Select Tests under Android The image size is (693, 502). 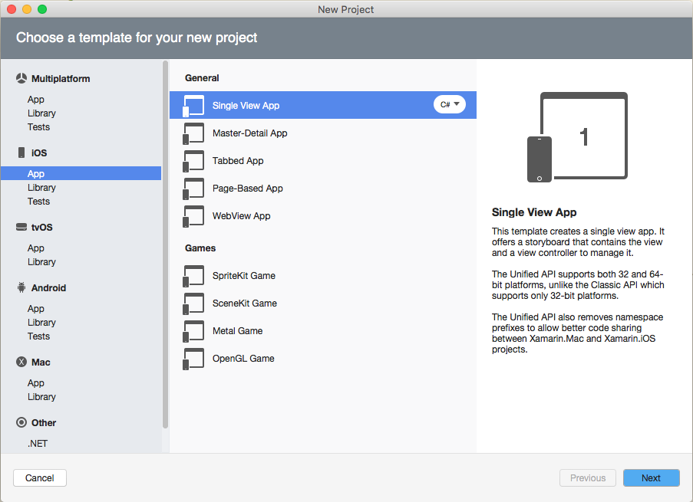click(38, 336)
